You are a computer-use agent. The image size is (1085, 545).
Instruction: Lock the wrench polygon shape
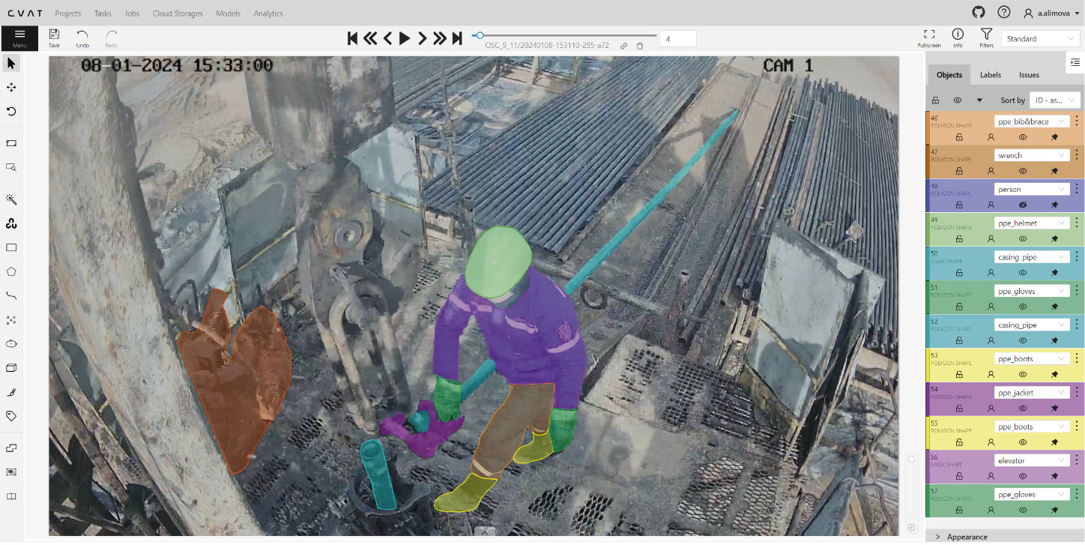point(958,171)
